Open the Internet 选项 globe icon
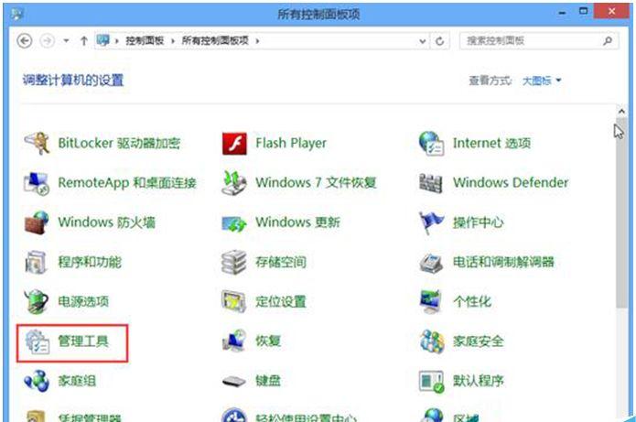This screenshot has height=422, width=636. (432, 143)
